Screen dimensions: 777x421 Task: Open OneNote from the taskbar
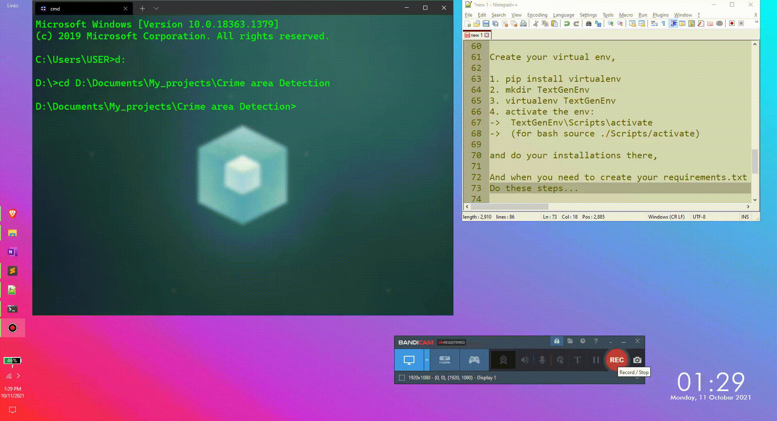point(13,252)
